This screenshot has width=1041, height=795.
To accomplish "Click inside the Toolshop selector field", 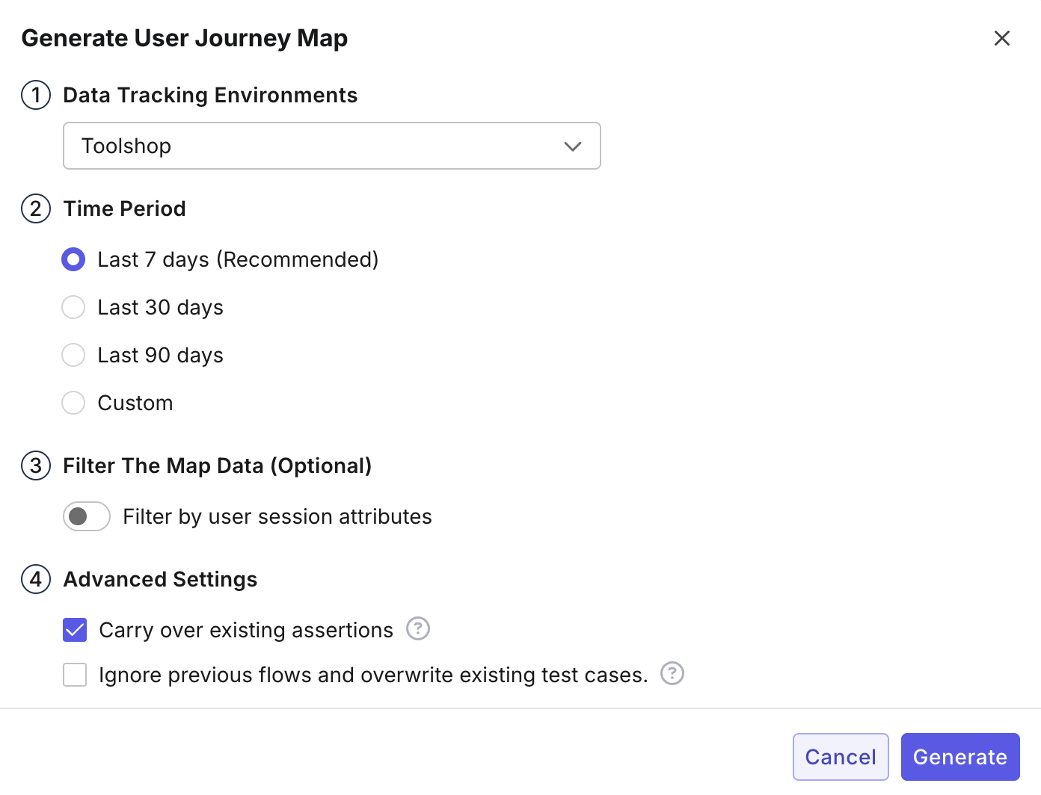I will 299,146.
